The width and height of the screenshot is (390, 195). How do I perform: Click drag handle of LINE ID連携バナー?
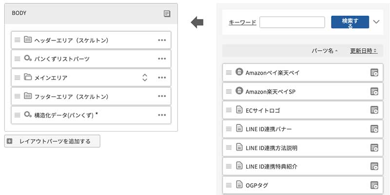point(229,129)
